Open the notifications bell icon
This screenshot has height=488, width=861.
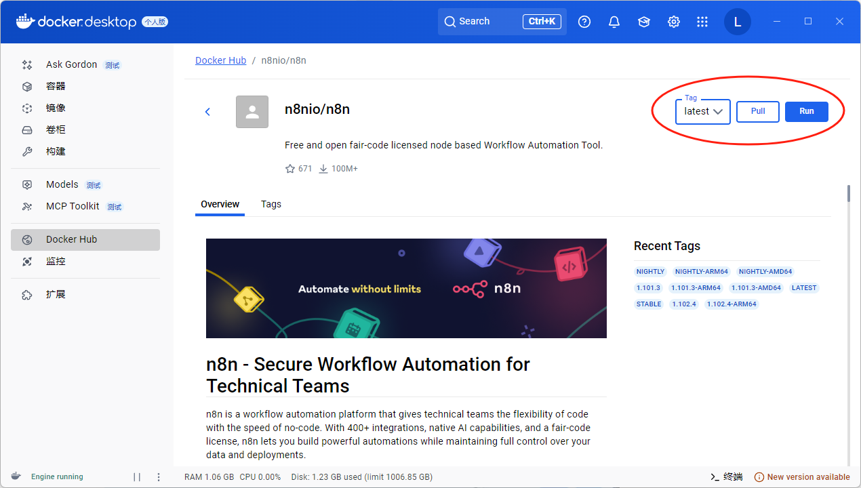click(614, 22)
